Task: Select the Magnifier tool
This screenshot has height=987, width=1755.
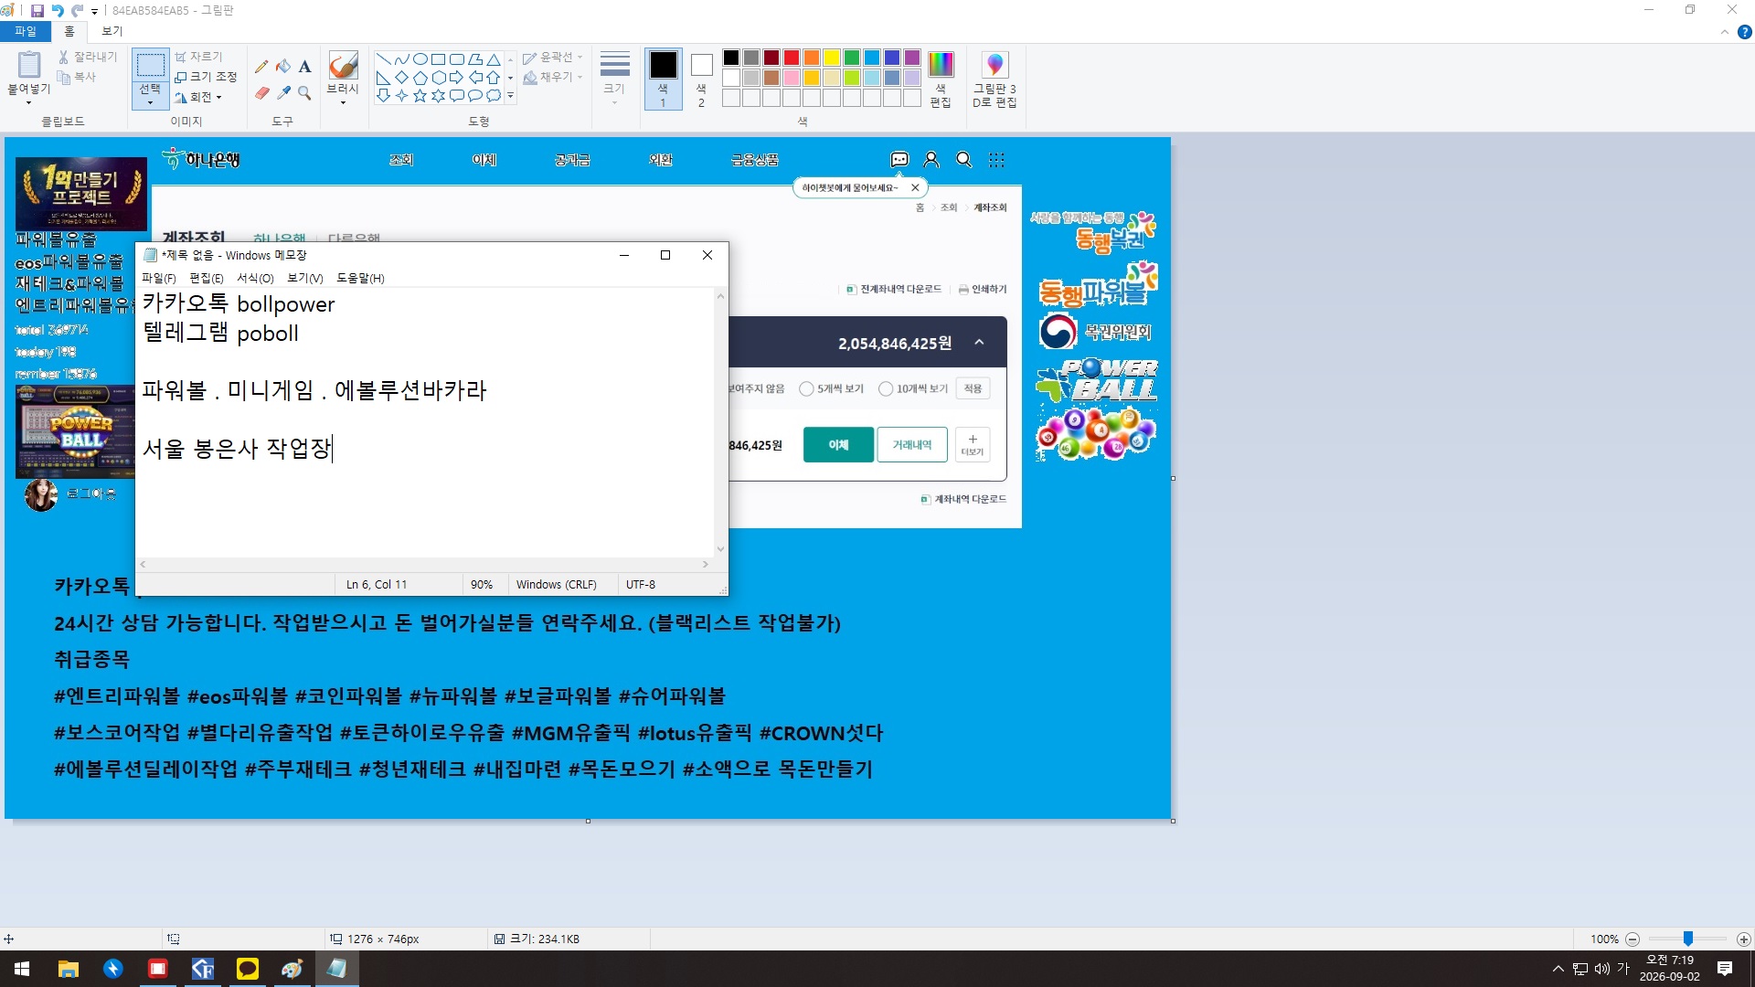Action: (x=305, y=93)
